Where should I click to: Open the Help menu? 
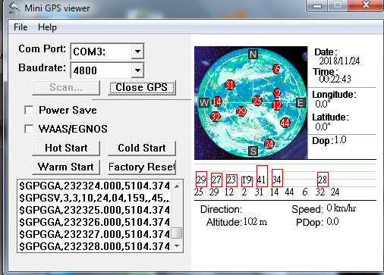(47, 27)
